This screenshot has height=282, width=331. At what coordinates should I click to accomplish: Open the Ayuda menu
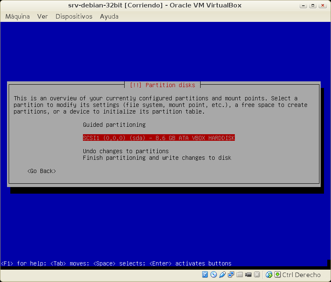tap(109, 17)
